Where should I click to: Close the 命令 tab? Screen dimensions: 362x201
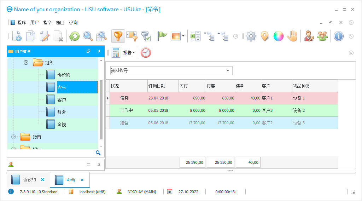click(x=82, y=180)
